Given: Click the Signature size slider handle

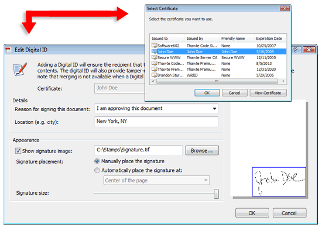Looking at the screenshot, I should pos(216,194).
